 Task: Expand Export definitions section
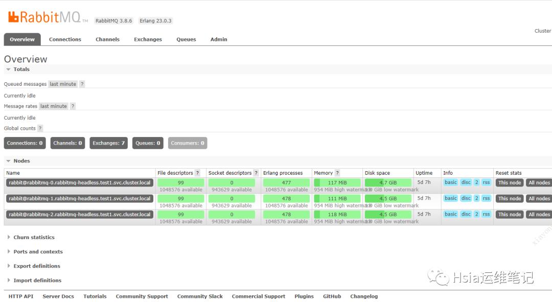(x=36, y=266)
